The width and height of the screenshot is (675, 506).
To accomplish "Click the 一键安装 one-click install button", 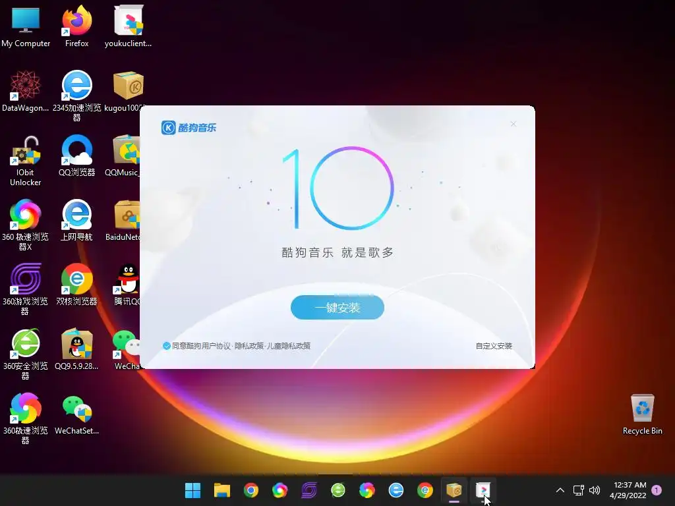I will point(337,307).
